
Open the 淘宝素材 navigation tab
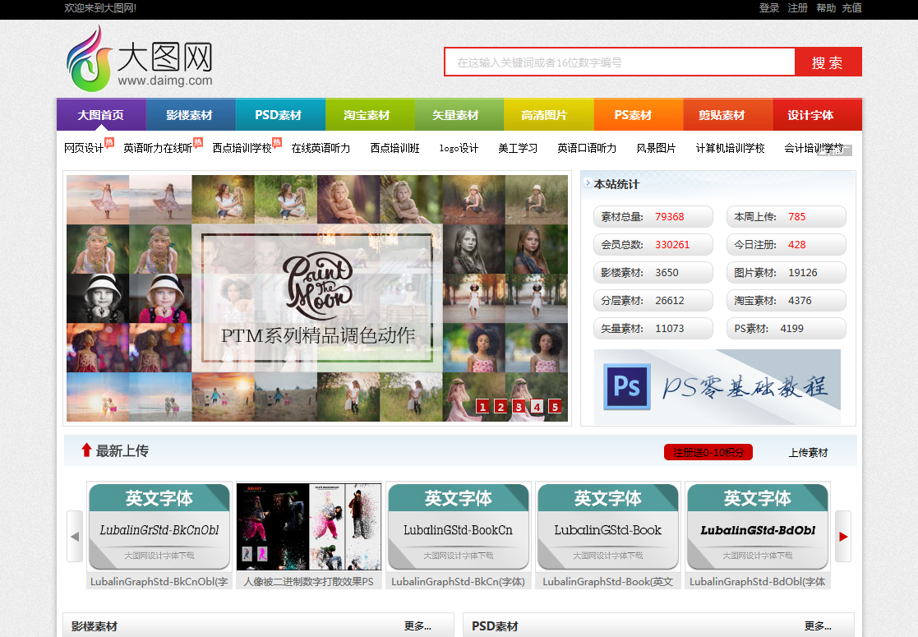click(x=367, y=115)
